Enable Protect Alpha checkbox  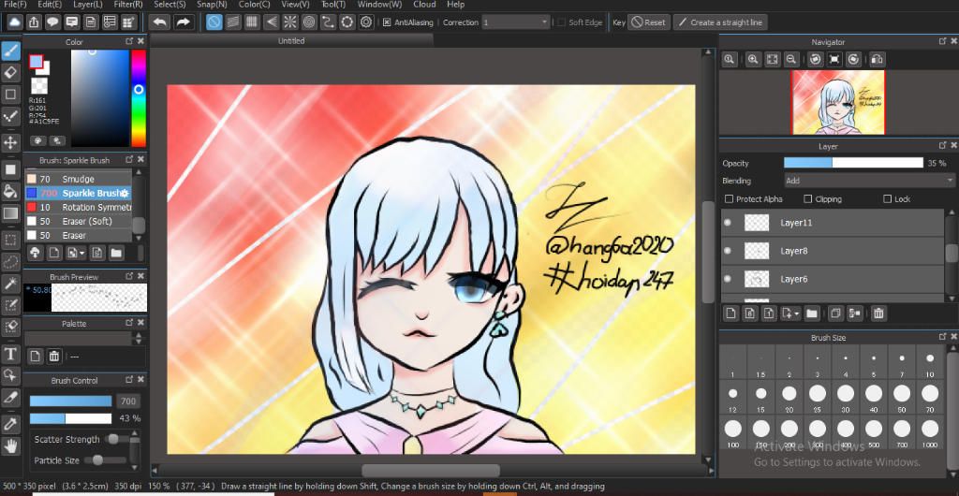(x=729, y=199)
